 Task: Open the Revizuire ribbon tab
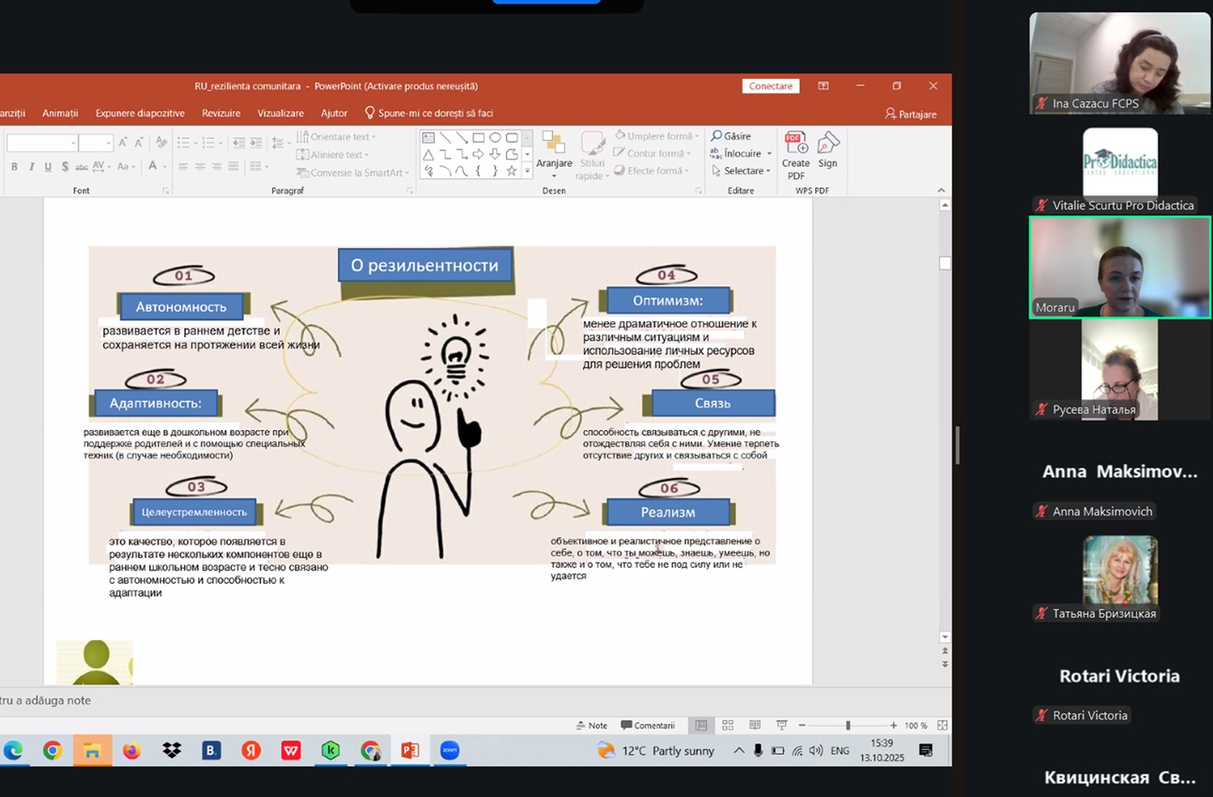[221, 114]
